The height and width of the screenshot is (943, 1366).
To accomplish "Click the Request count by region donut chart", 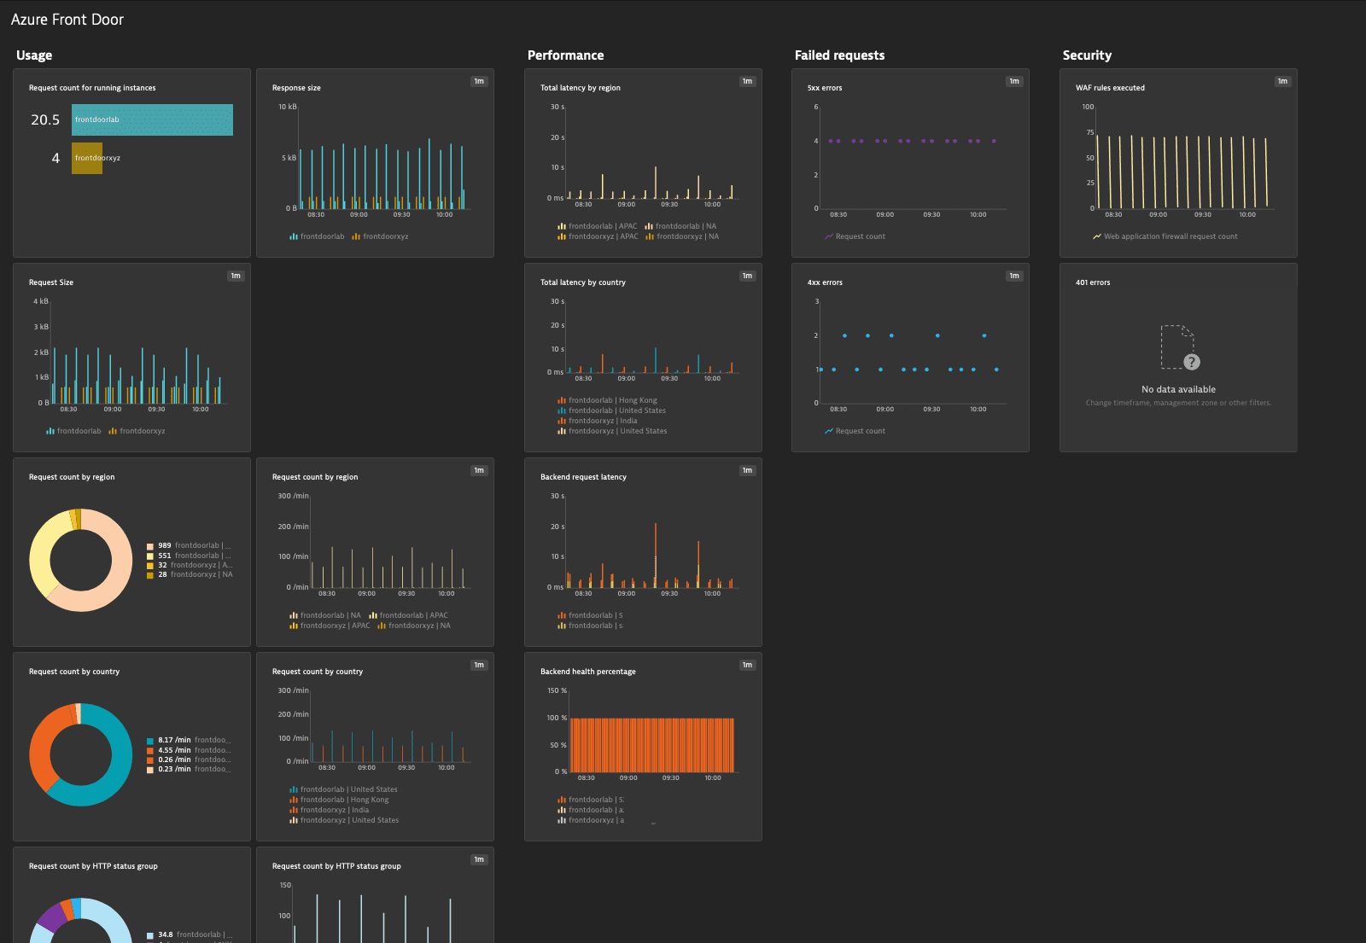I will point(81,560).
